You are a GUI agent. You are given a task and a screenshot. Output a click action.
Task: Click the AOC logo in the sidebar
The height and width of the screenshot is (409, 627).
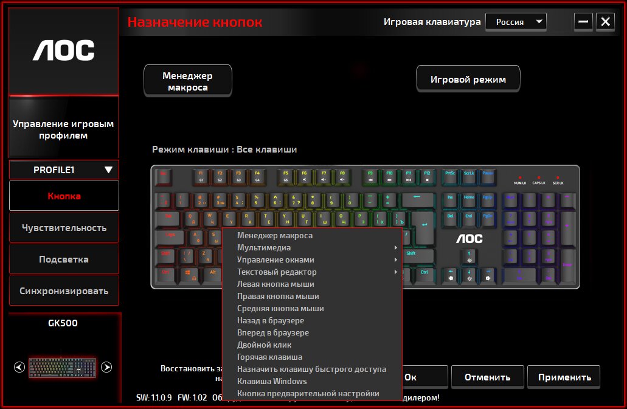pos(64,50)
